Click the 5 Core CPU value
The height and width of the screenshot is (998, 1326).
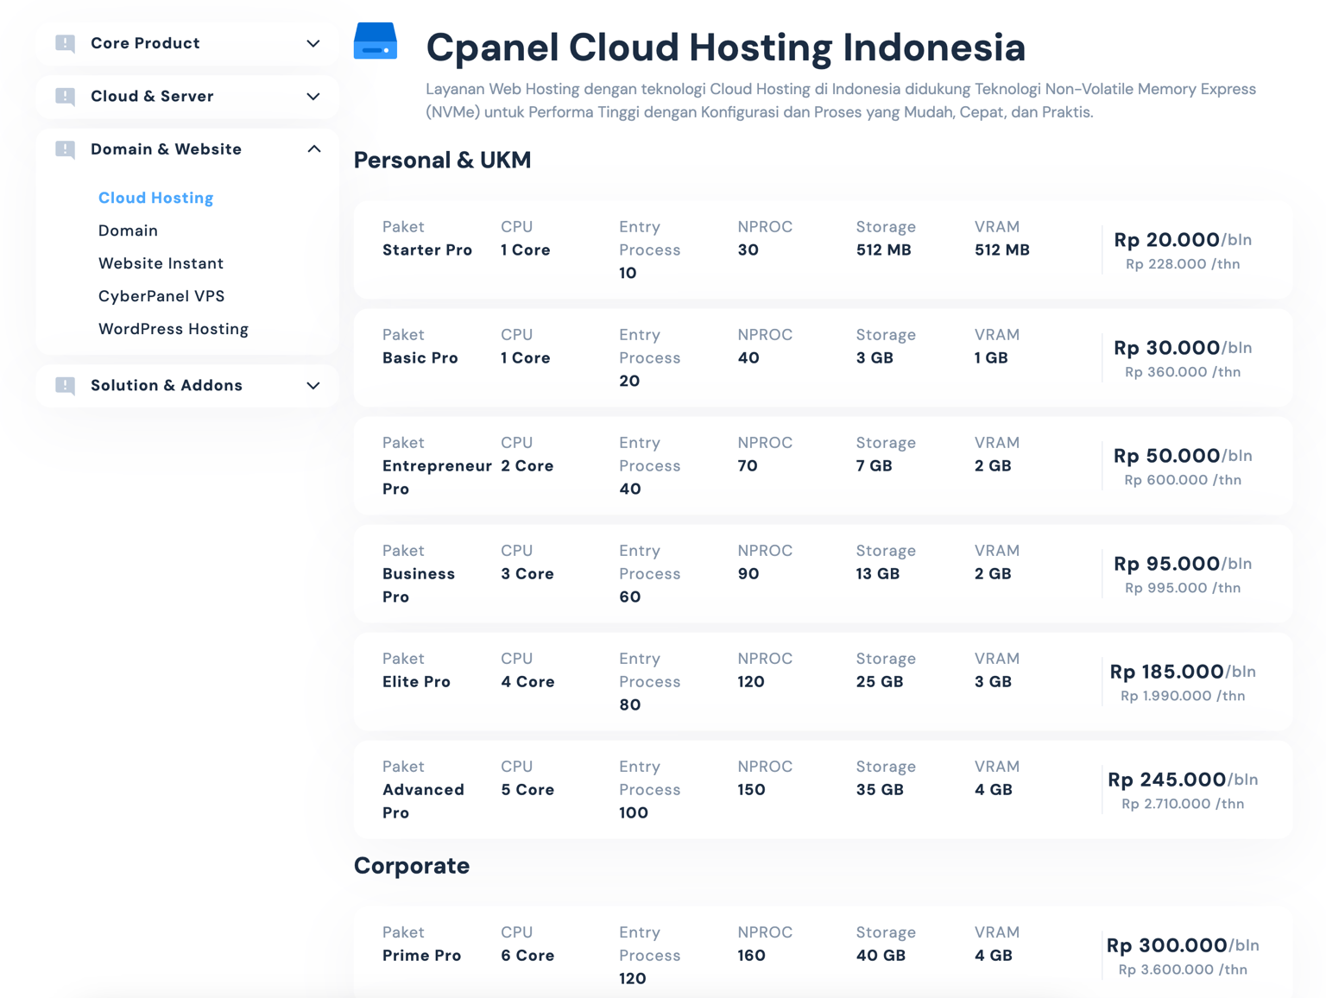coord(527,790)
